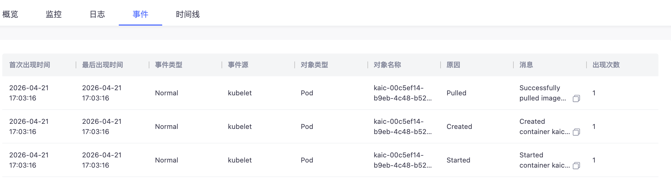Click the 首次出现时间 column header
The image size is (671, 181).
[x=30, y=65]
